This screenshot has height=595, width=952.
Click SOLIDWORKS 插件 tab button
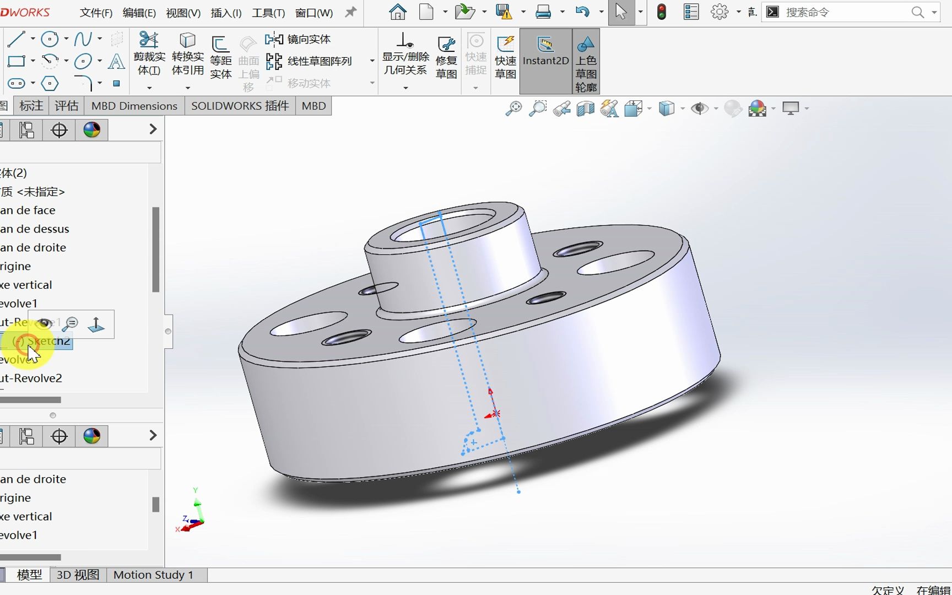pos(239,105)
